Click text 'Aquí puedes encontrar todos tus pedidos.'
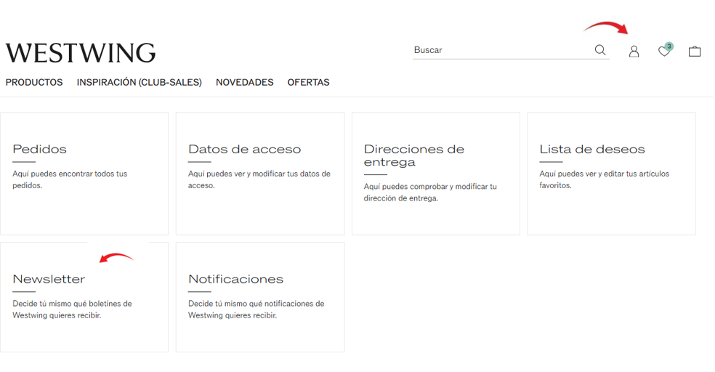The image size is (715, 372). [x=70, y=179]
